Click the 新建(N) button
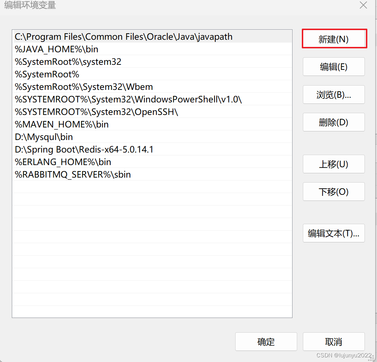The image size is (377, 362). coord(334,39)
